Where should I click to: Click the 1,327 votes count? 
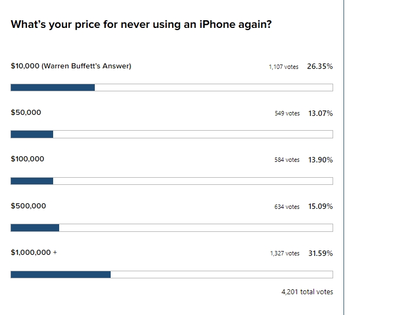pos(285,253)
